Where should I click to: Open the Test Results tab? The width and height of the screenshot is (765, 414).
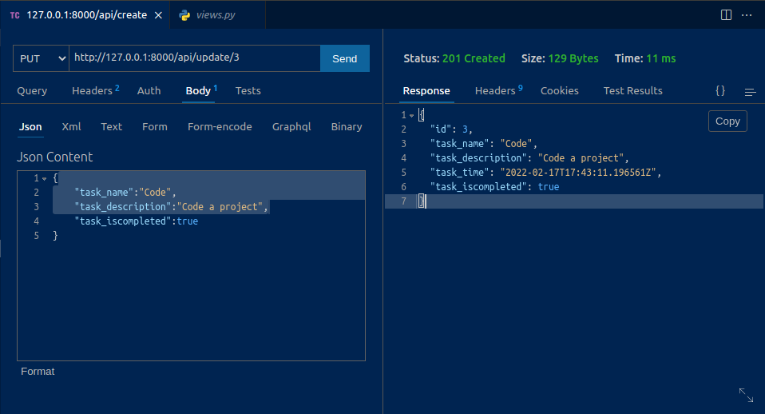pos(632,91)
